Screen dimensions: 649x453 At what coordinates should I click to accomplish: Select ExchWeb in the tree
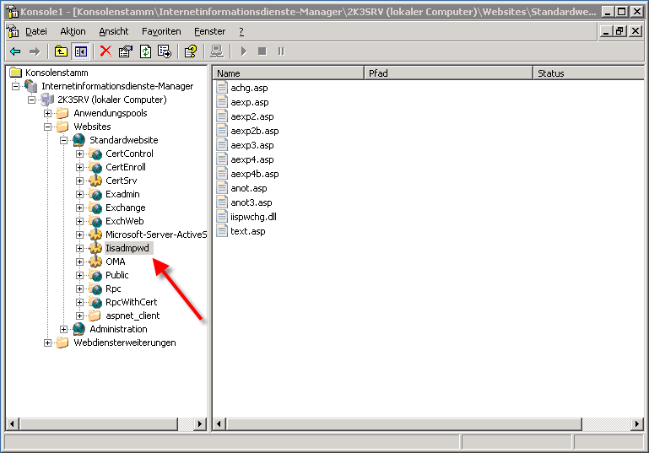[x=125, y=221]
